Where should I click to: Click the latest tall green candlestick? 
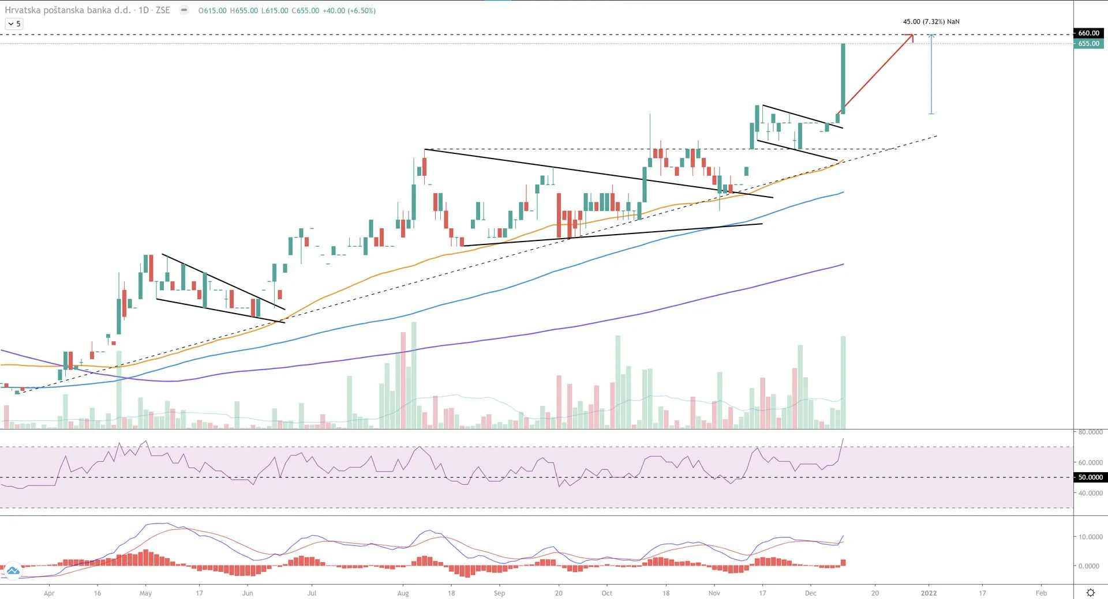[843, 78]
